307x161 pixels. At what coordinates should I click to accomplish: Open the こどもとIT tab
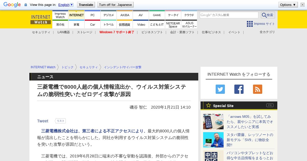pyautogui.click(x=157, y=24)
